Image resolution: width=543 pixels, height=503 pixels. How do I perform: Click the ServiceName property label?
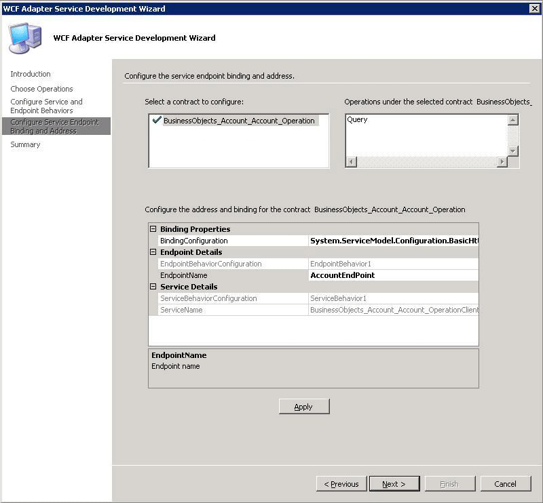[x=181, y=310]
